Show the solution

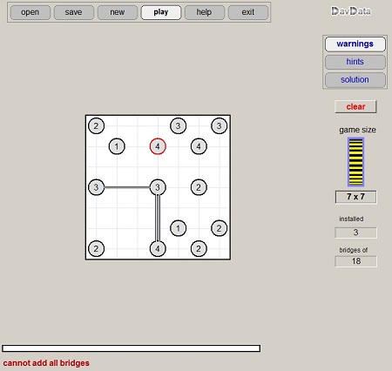[355, 80]
